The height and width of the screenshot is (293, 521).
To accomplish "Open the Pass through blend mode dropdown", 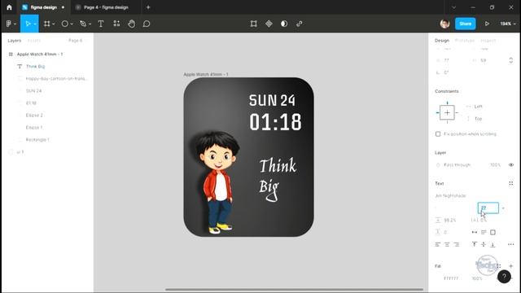I will point(457,164).
